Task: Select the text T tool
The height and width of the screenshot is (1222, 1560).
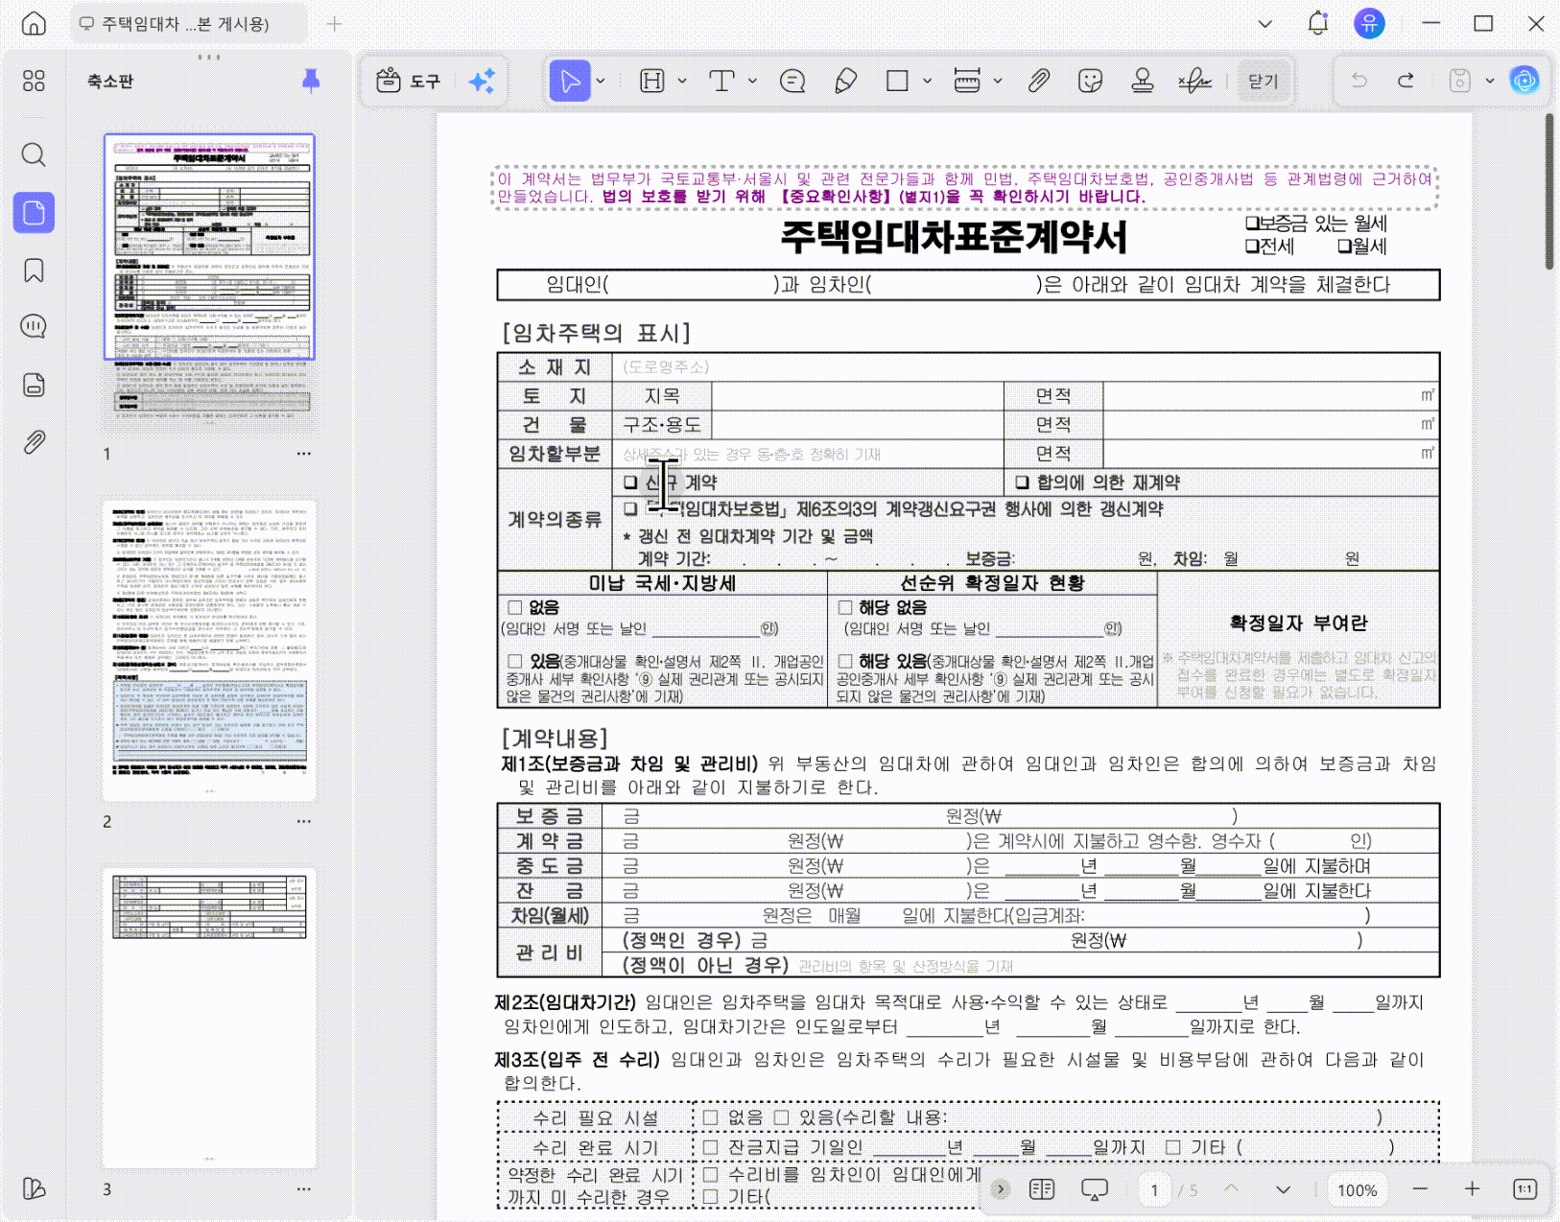Action: pyautogui.click(x=721, y=81)
